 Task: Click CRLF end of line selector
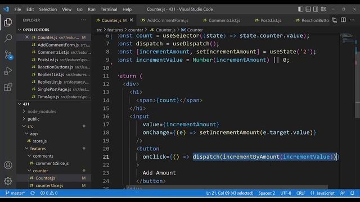tap(300, 193)
